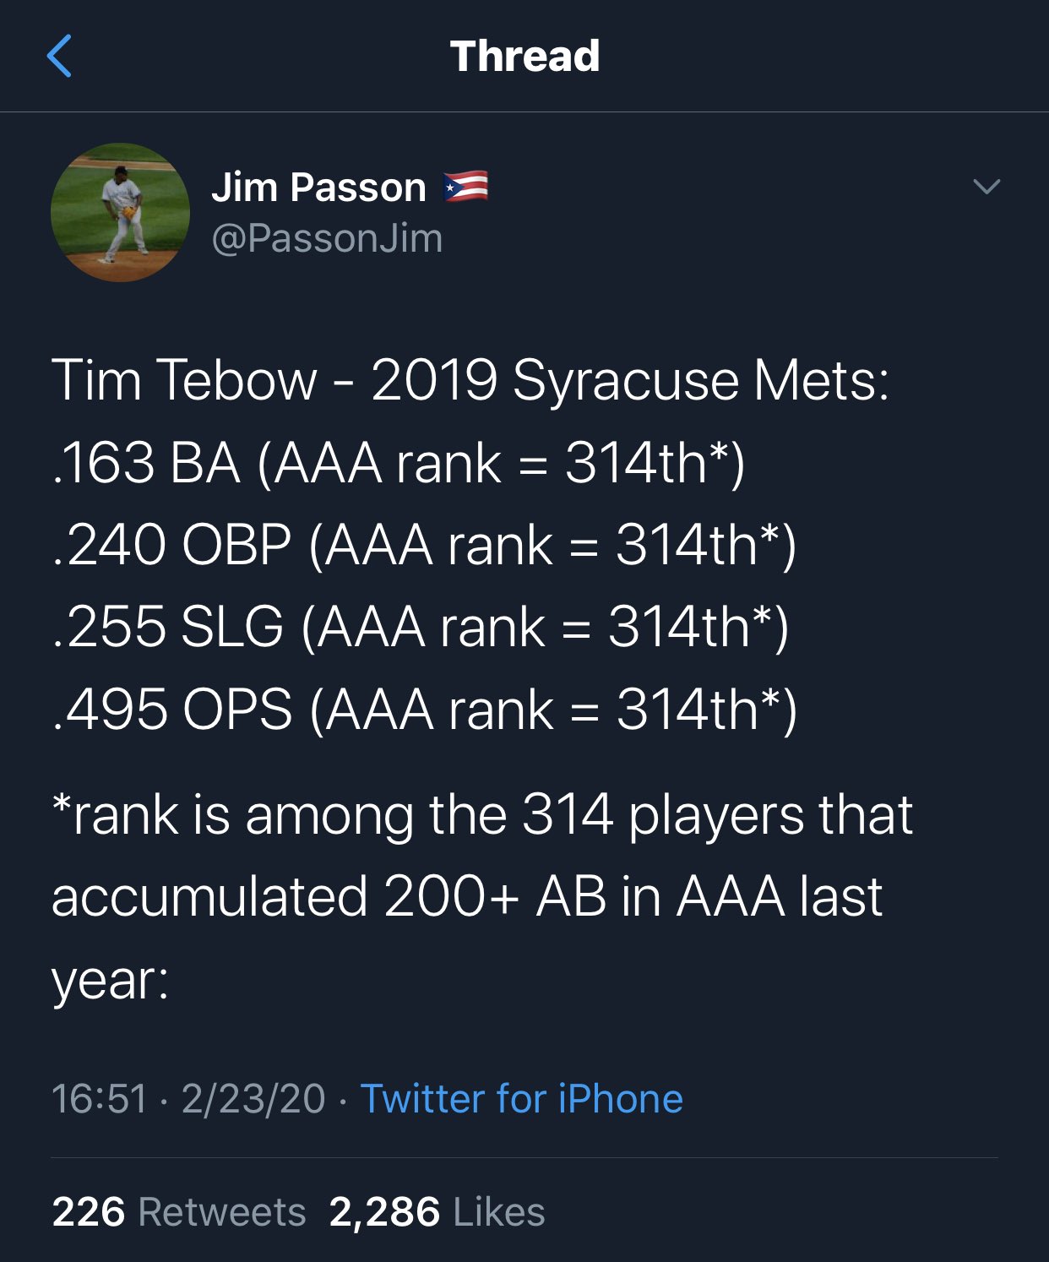Select the .240 OBP stat line

click(x=424, y=546)
